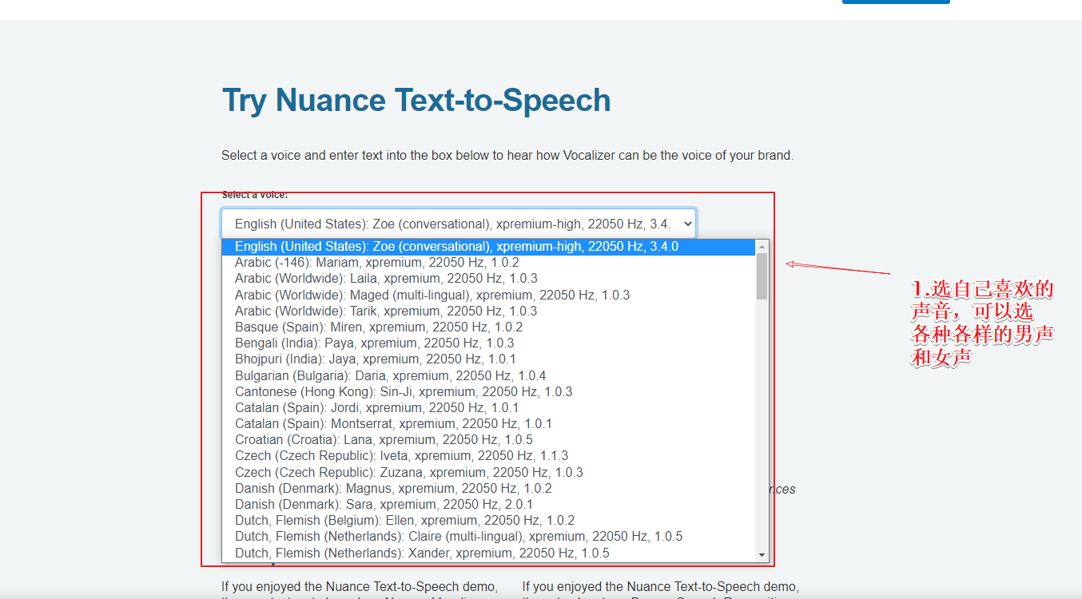Choose Cantonese (Hong Kong): Sin-Ji voice

coord(488,391)
